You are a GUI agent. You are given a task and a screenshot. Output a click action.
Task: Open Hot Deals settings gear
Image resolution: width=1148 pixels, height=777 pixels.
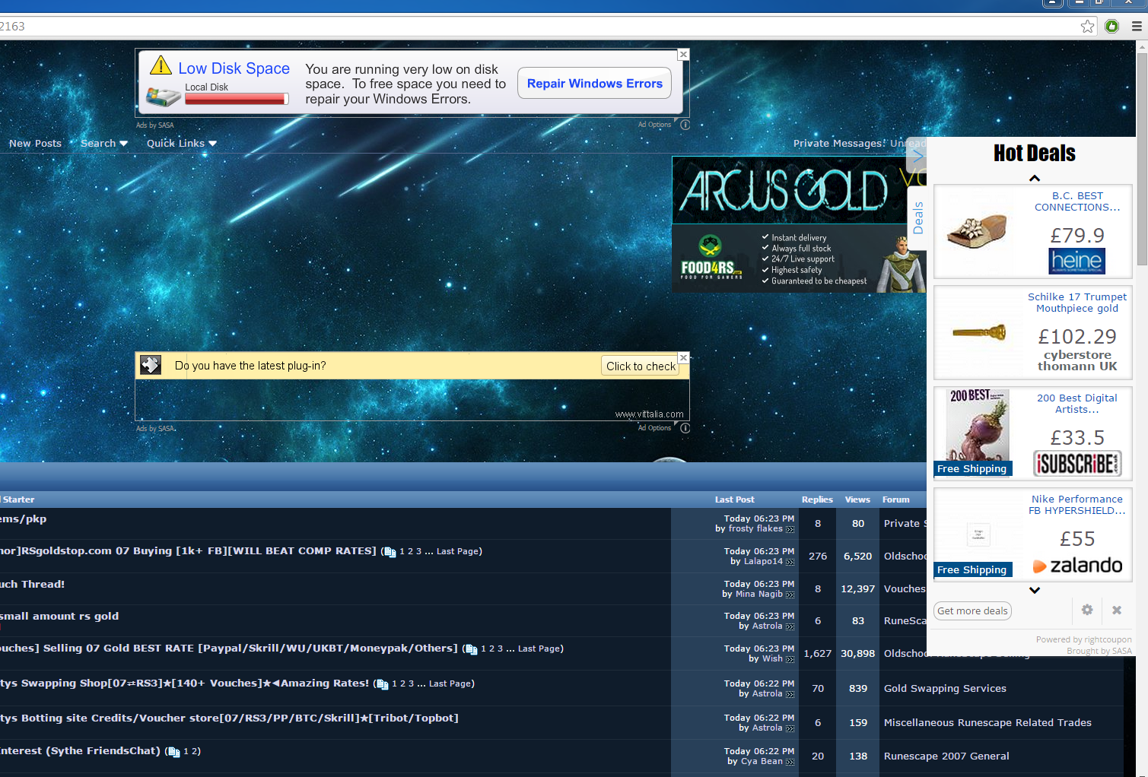pos(1087,610)
